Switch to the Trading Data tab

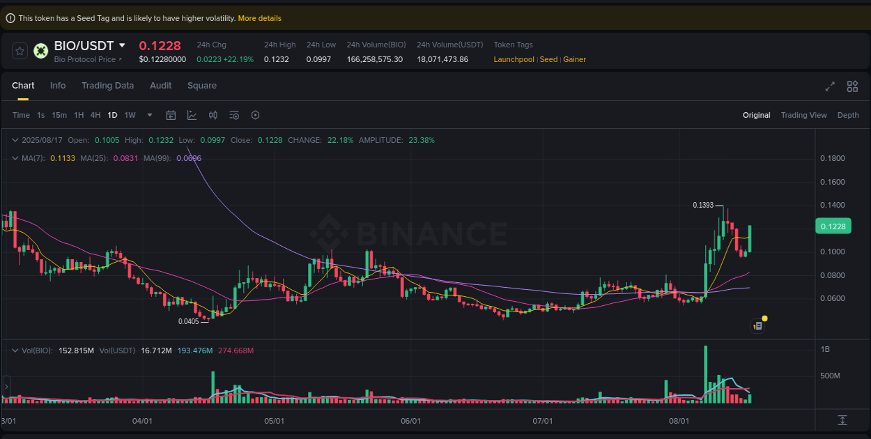pos(108,85)
